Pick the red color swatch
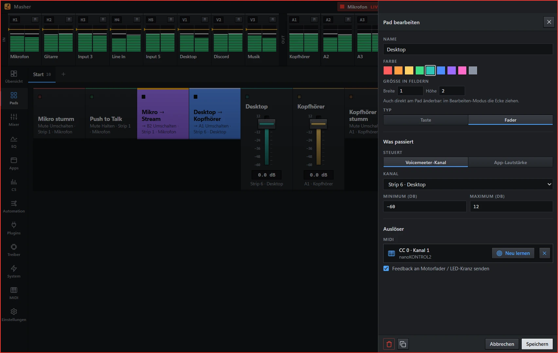Viewport: 558px width, 353px height. click(x=388, y=70)
